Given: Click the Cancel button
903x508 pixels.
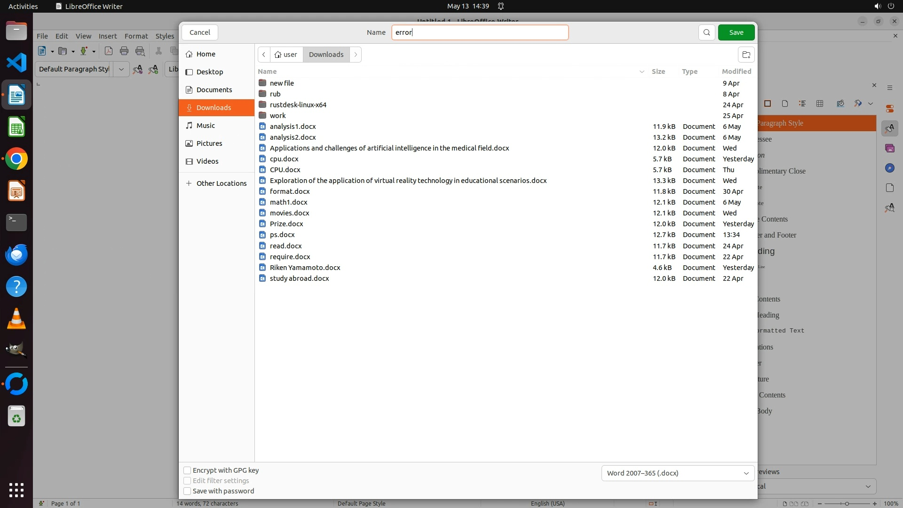Looking at the screenshot, I should click(x=199, y=32).
